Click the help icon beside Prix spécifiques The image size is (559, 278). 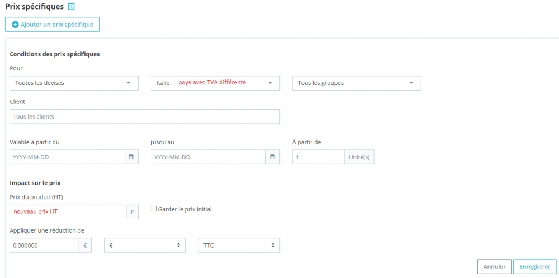pos(70,7)
